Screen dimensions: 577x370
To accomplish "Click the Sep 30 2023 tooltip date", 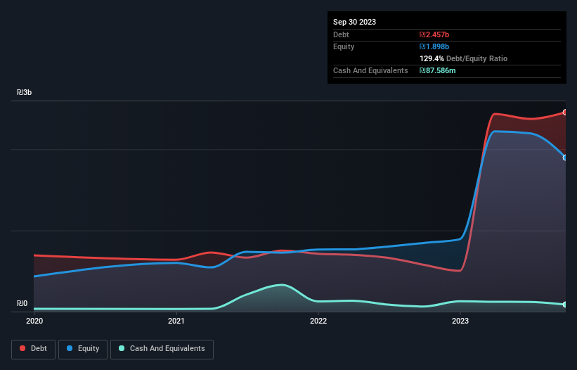I will (x=354, y=22).
